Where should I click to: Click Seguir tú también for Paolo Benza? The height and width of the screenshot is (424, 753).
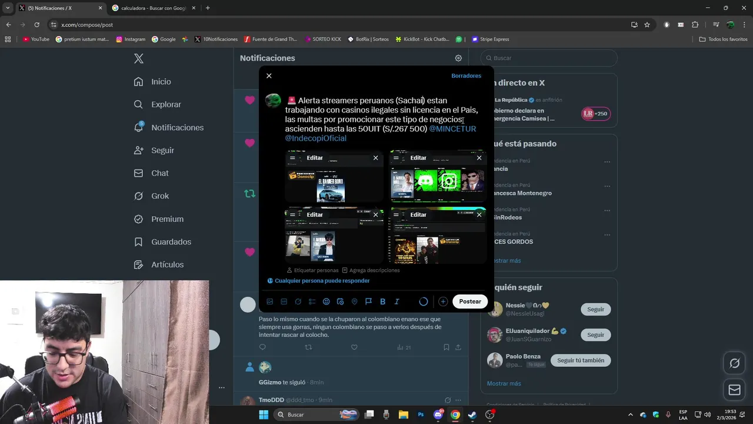pos(581,360)
